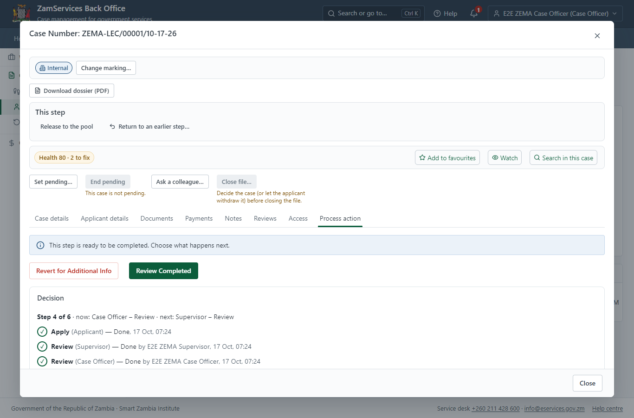Image resolution: width=634 pixels, height=418 pixels.
Task: Click the Health 80 · 2 to fix badge
Action: pyautogui.click(x=64, y=157)
